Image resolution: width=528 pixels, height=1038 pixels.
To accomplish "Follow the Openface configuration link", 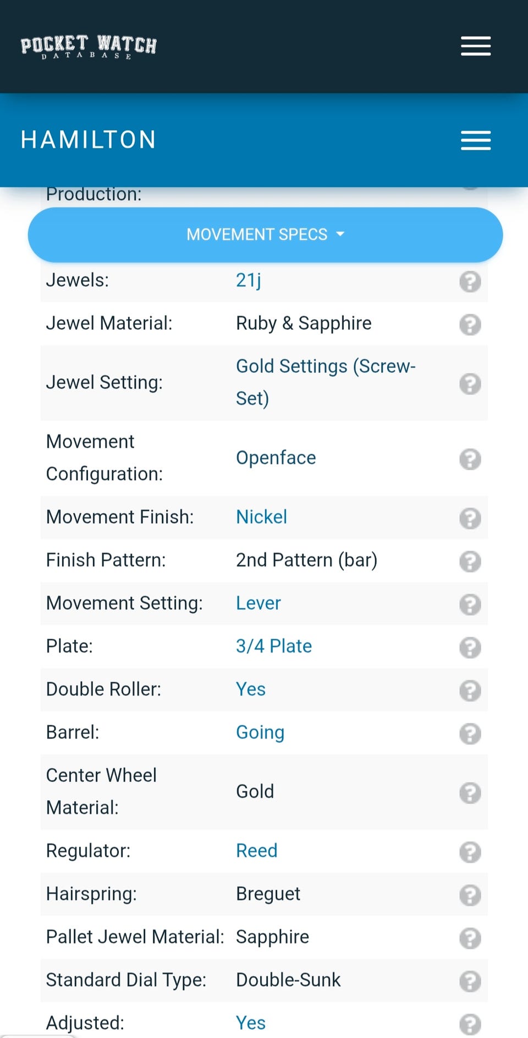I will coord(276,458).
